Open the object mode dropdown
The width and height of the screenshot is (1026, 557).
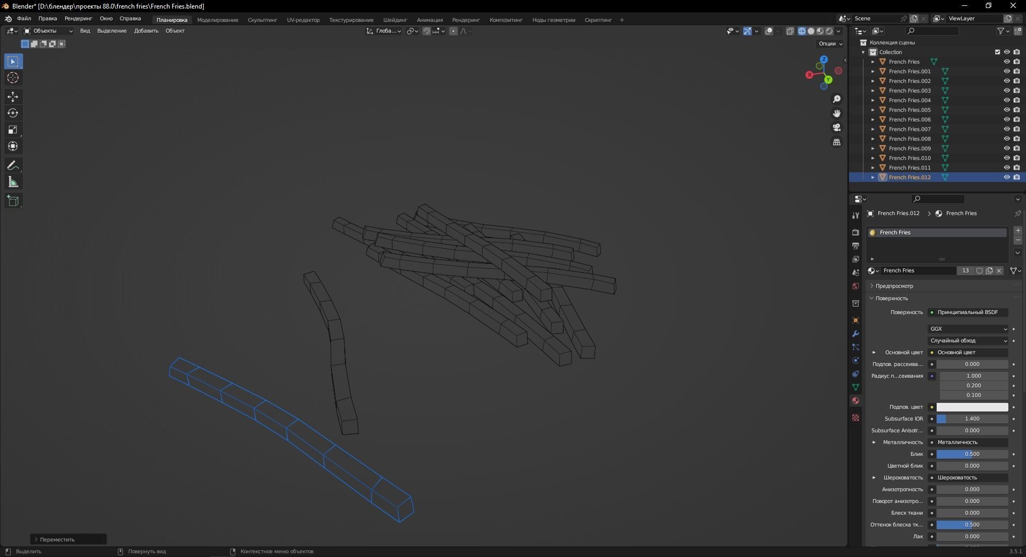[x=48, y=31]
